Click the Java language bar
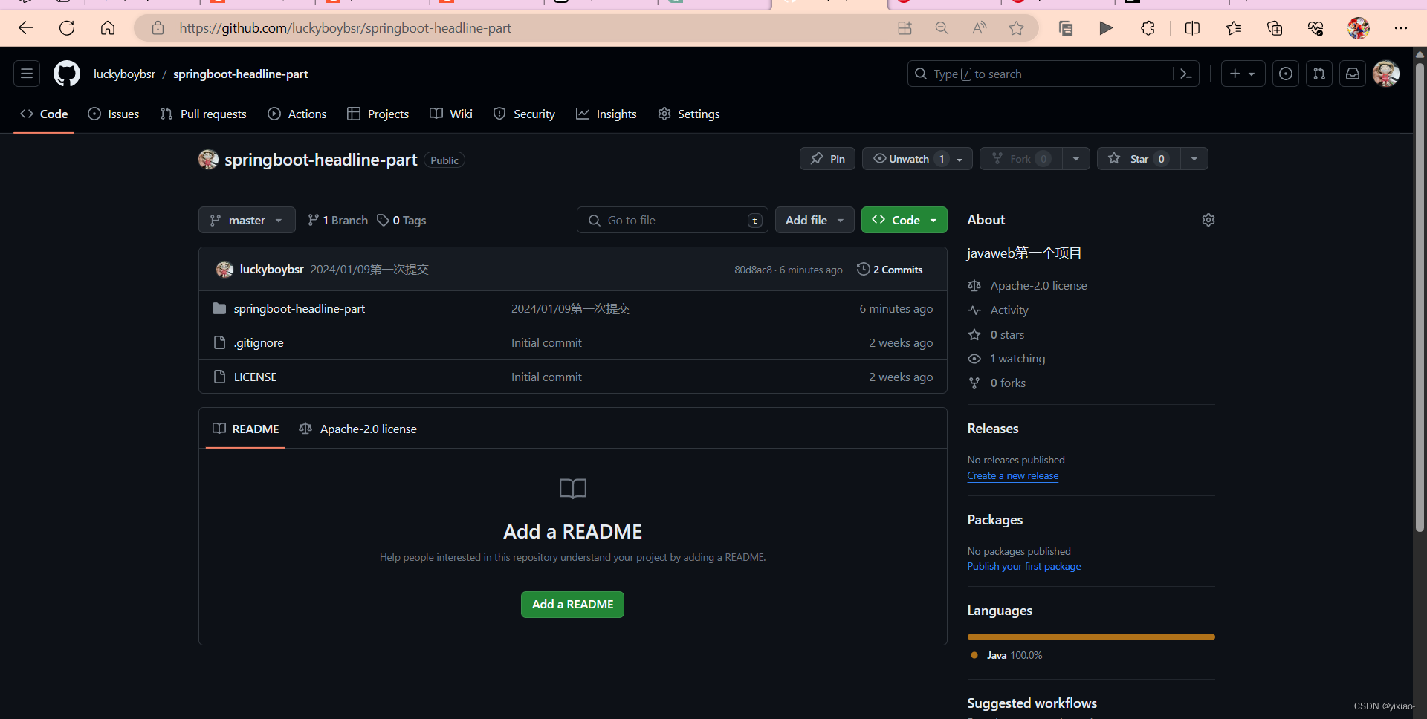1427x719 pixels. (1091, 637)
